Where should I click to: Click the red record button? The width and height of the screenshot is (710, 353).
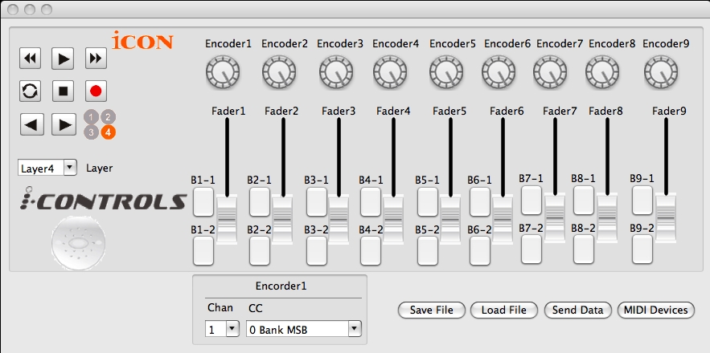[x=96, y=91]
